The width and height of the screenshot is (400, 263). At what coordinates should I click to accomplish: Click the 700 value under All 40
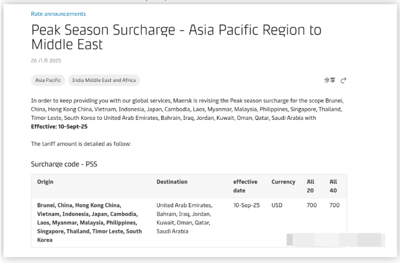click(x=334, y=205)
